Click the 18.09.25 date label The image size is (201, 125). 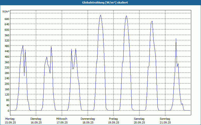point(88,122)
